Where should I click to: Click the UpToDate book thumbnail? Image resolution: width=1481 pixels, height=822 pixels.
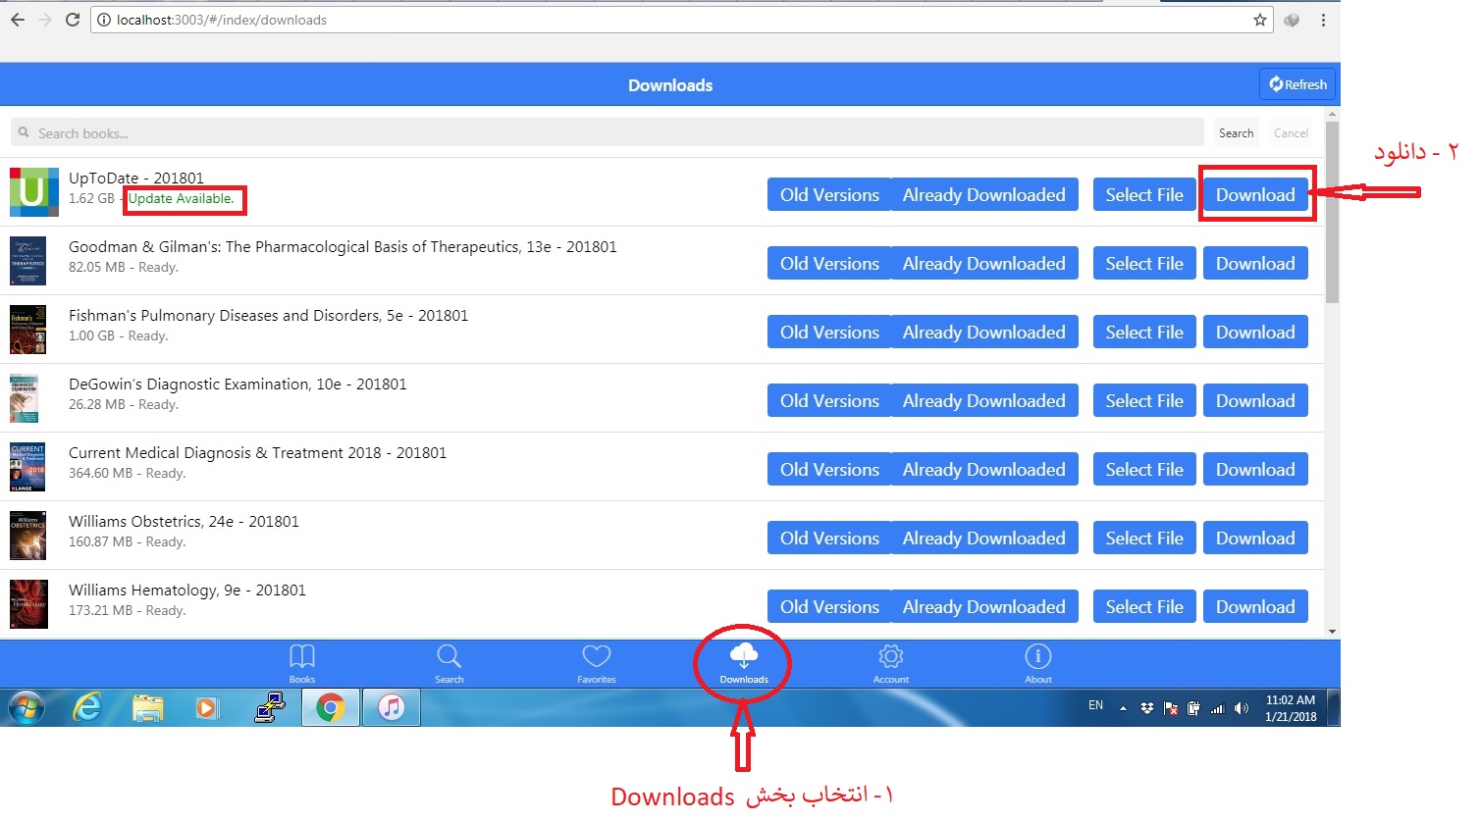(x=33, y=191)
